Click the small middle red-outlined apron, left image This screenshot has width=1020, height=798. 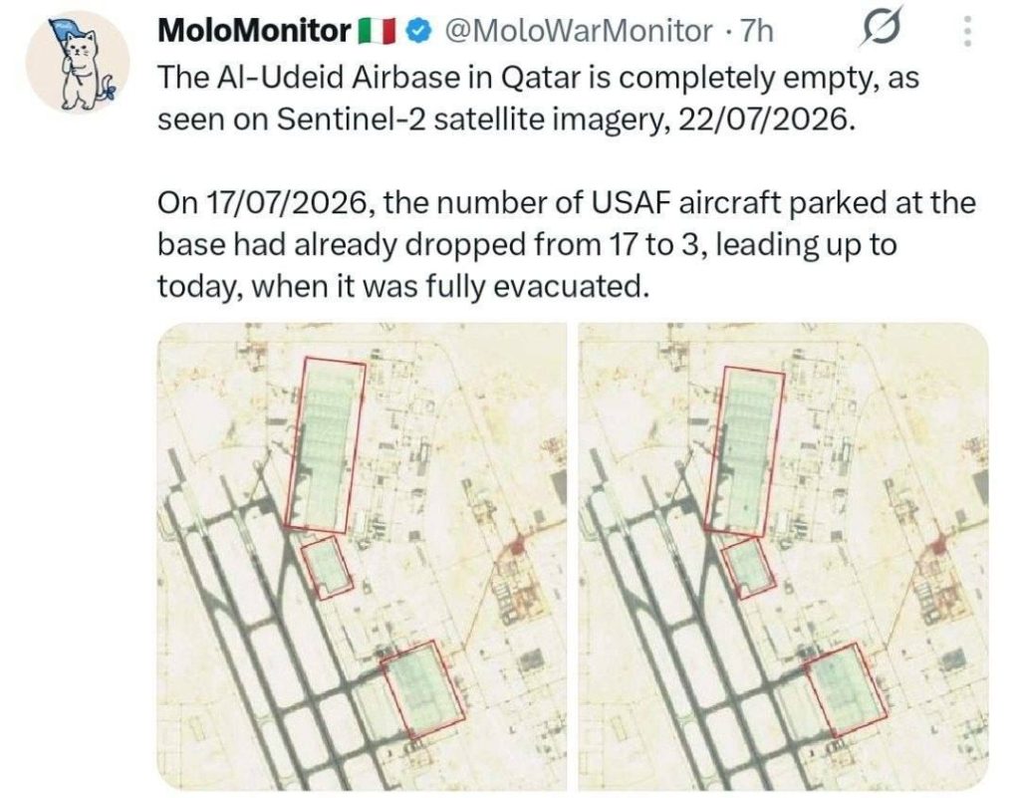click(x=327, y=567)
